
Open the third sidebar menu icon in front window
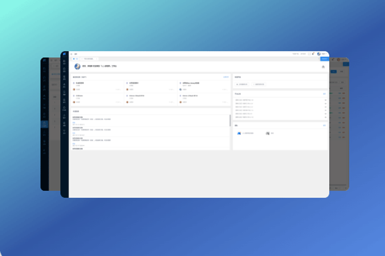click(x=64, y=78)
